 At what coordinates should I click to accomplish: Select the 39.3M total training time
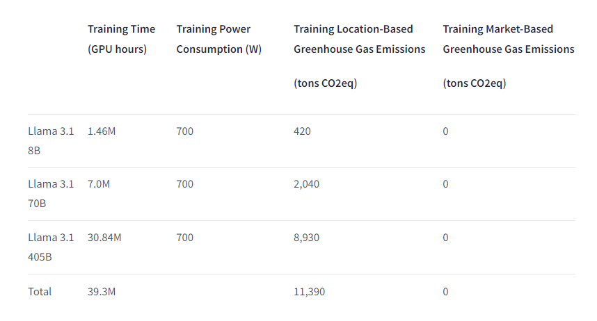pyautogui.click(x=102, y=292)
